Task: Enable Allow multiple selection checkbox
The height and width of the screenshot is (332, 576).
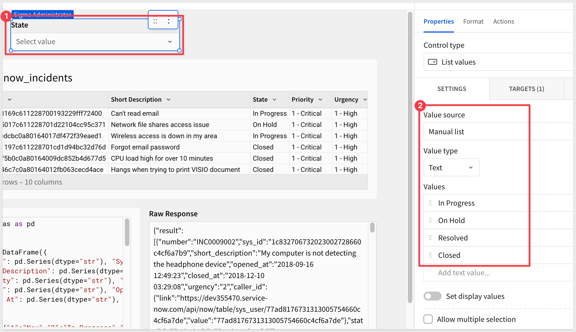Action: click(x=428, y=319)
